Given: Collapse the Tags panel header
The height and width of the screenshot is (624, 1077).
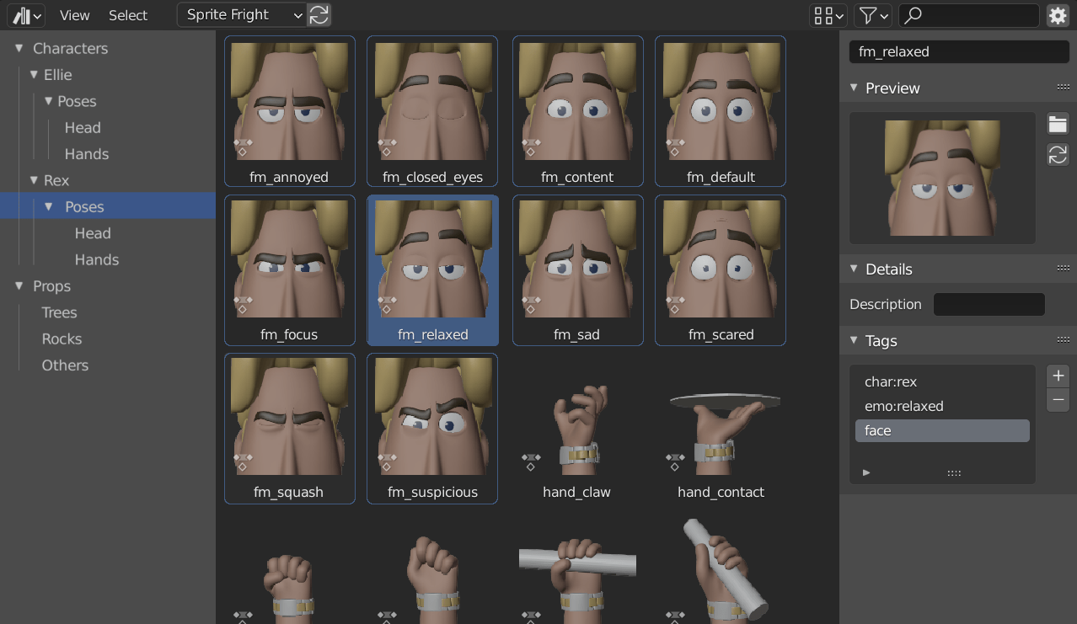Looking at the screenshot, I should (x=854, y=341).
